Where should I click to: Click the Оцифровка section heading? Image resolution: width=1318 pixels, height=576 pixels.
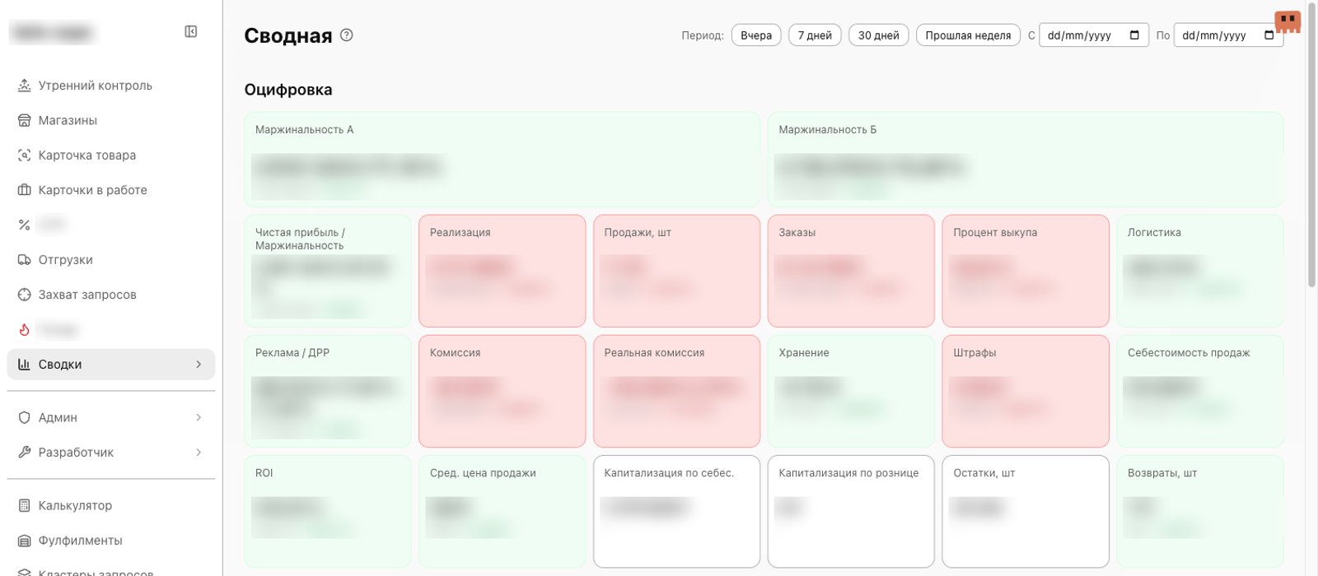point(288,90)
